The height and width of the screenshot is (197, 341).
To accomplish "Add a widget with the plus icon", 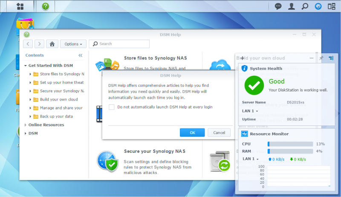I will pyautogui.click(x=242, y=58).
